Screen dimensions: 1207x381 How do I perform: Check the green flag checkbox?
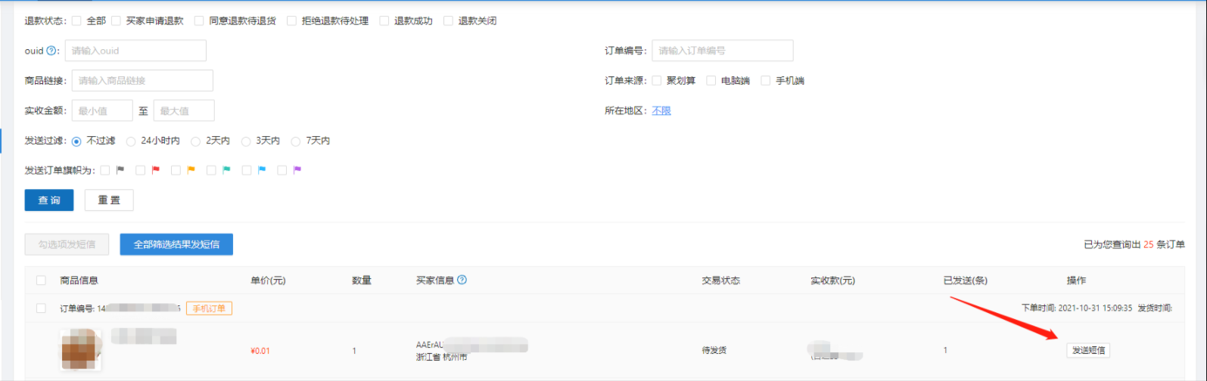[x=211, y=171]
